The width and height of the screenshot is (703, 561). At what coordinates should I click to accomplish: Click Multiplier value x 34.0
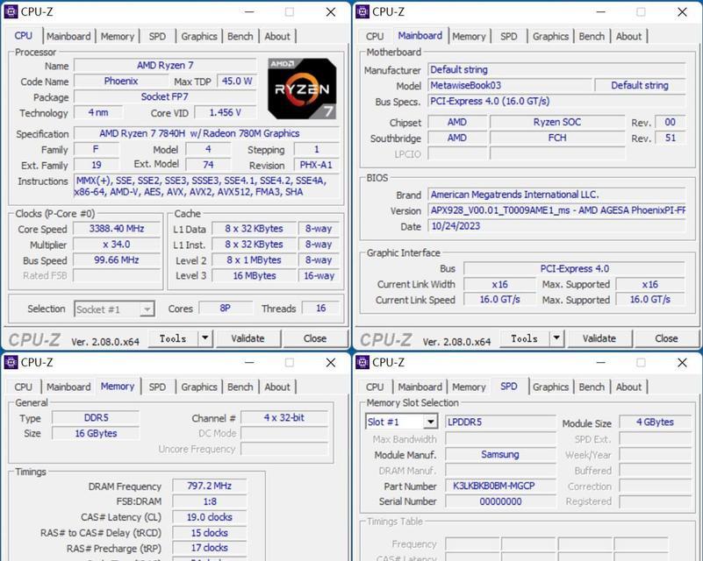click(x=117, y=245)
